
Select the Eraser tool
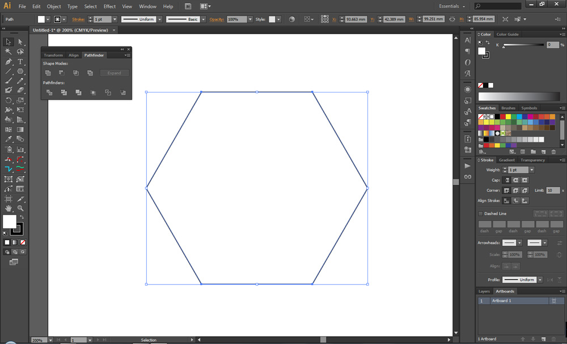20,90
